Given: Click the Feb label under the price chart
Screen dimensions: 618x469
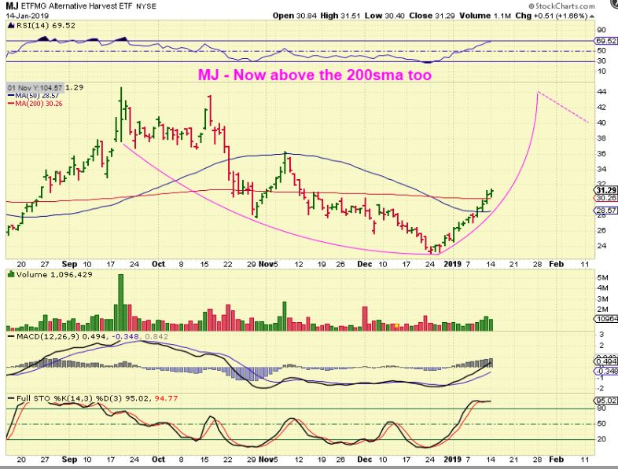Looking at the screenshot, I should 556,264.
